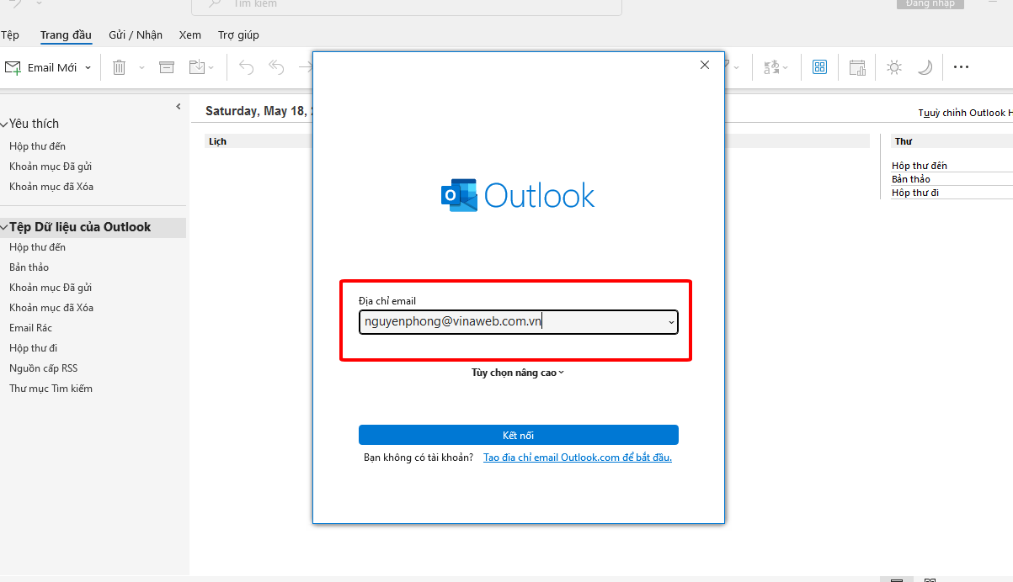Click Tạo địa chỉ email Outlook.com link

[x=577, y=458]
